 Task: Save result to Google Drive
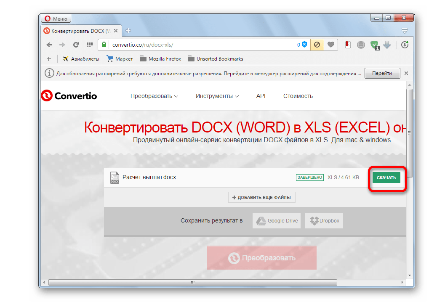277,221
